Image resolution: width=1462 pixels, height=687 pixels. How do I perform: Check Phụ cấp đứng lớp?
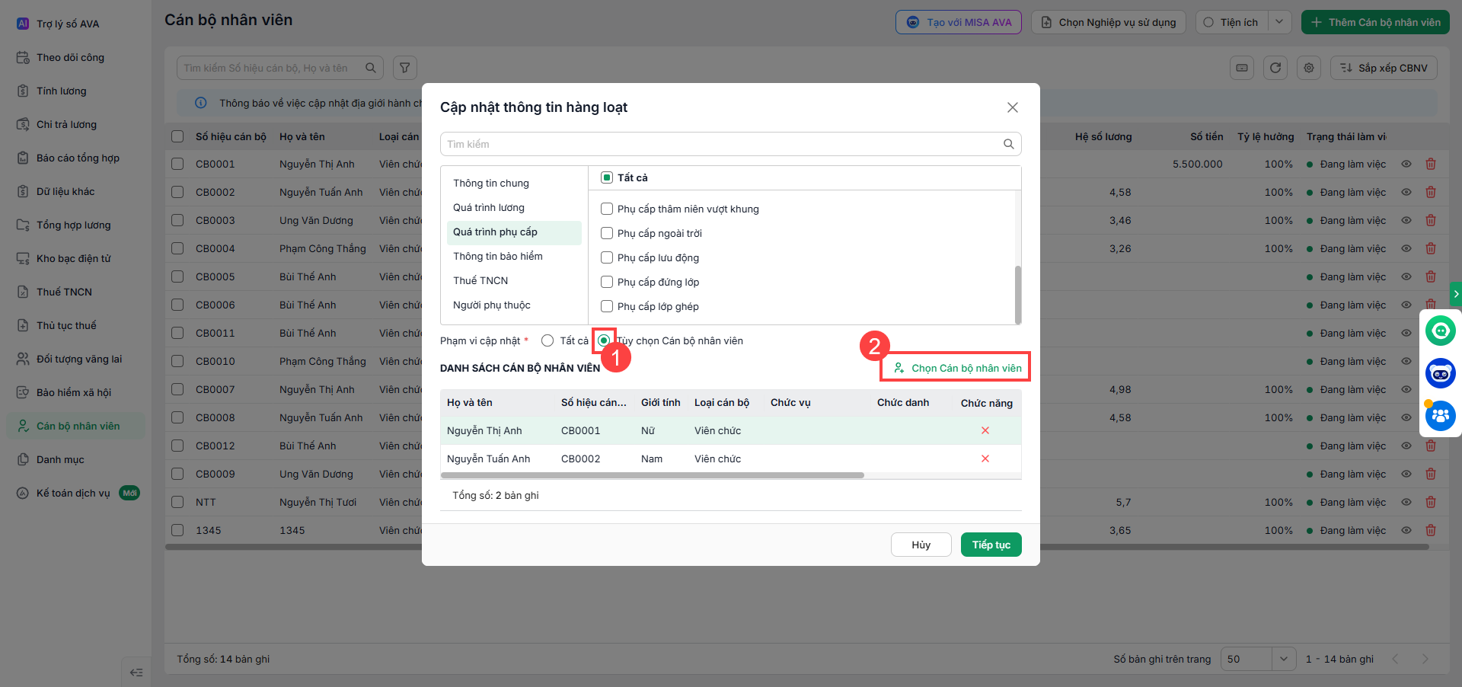pyautogui.click(x=607, y=282)
